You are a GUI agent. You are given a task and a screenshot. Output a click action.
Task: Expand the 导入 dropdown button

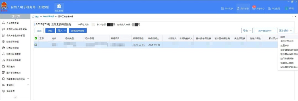pyautogui.click(x=62, y=31)
